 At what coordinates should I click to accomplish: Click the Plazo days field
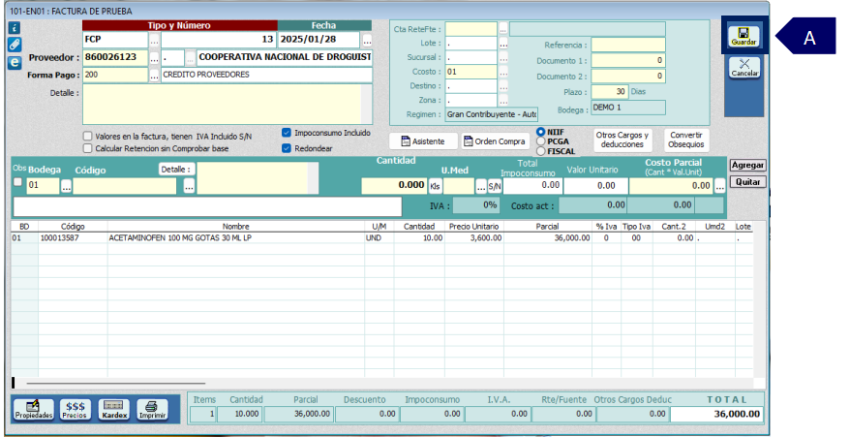(x=609, y=92)
